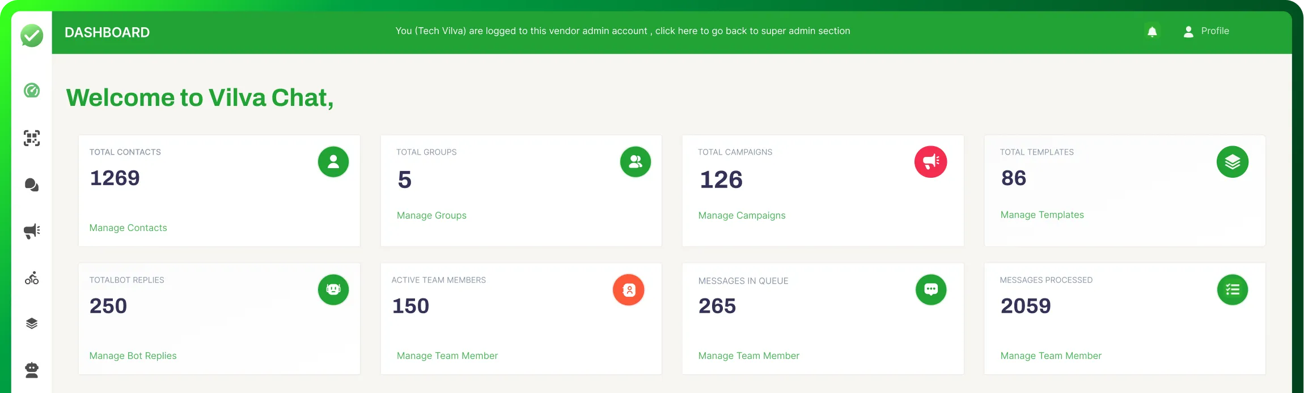
Task: Open the chat bubbles sidebar icon
Action: click(x=32, y=185)
